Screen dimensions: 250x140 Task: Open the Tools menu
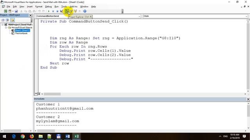click(64, 7)
